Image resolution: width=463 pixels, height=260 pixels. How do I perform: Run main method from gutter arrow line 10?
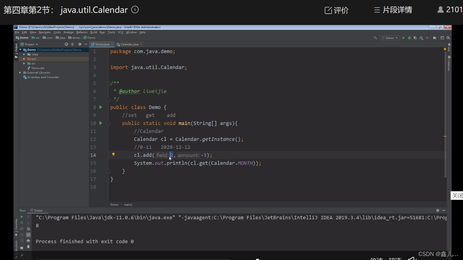click(x=101, y=123)
